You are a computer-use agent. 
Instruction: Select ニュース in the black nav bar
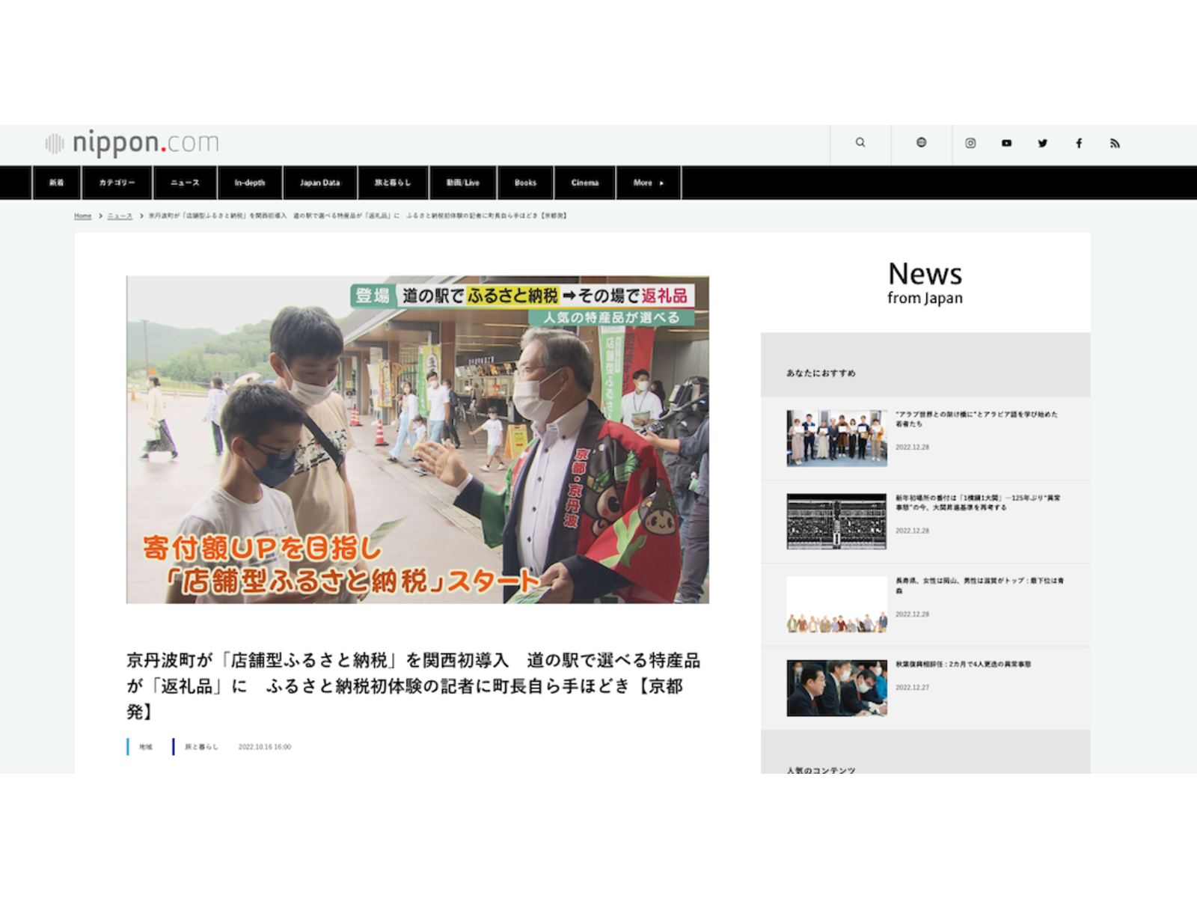(185, 183)
